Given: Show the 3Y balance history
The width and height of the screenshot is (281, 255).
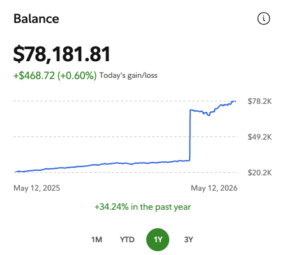Looking at the screenshot, I should [x=188, y=240].
